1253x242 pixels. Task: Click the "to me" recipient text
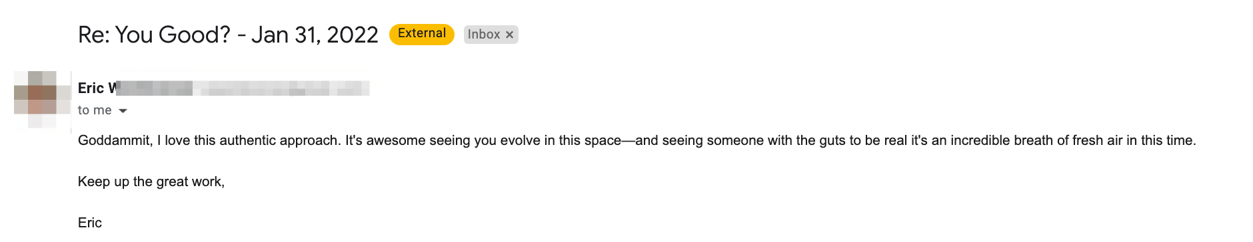[x=95, y=110]
